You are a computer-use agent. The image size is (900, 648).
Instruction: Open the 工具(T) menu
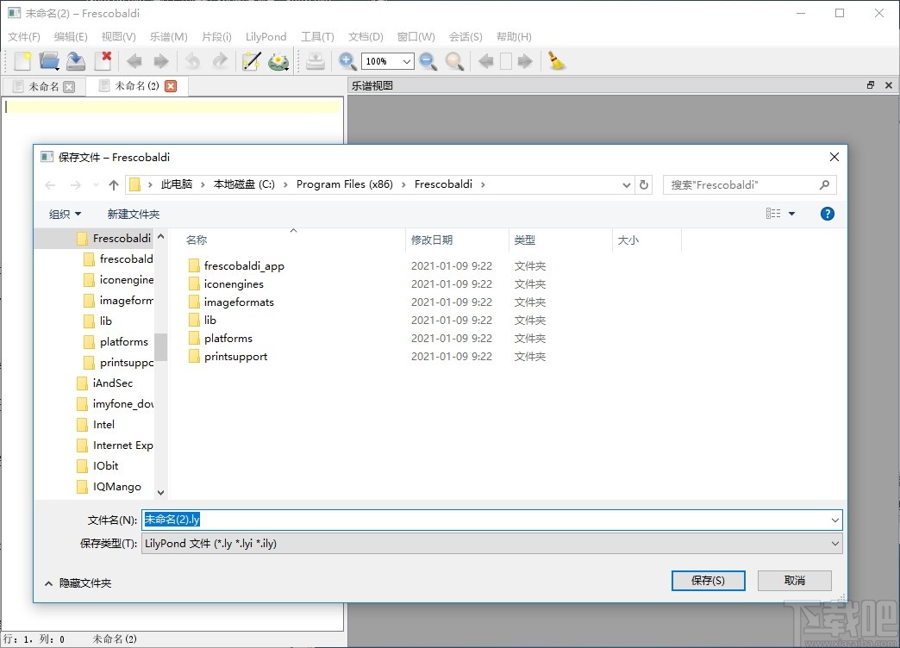pyautogui.click(x=317, y=37)
